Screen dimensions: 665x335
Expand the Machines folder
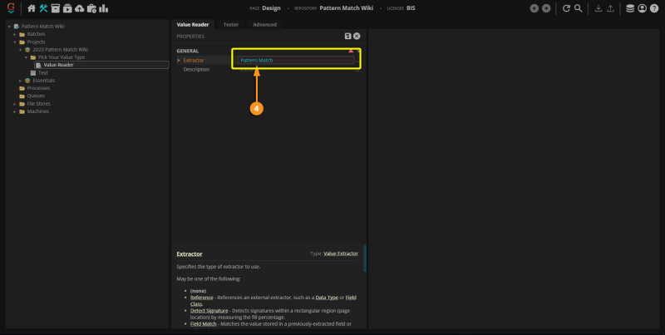(15, 111)
